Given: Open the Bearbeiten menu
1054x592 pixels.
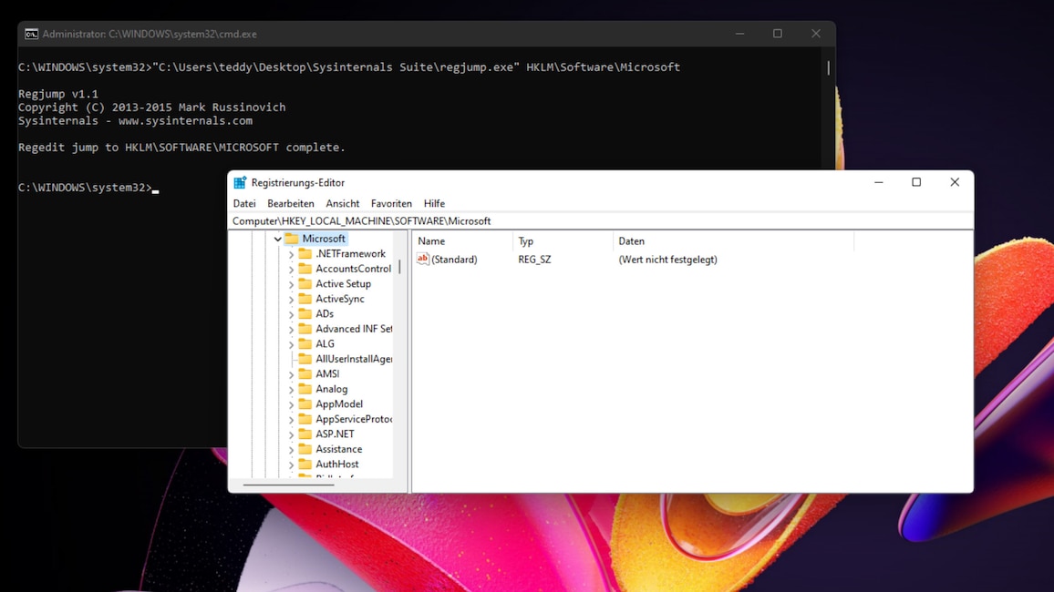Looking at the screenshot, I should coord(290,203).
